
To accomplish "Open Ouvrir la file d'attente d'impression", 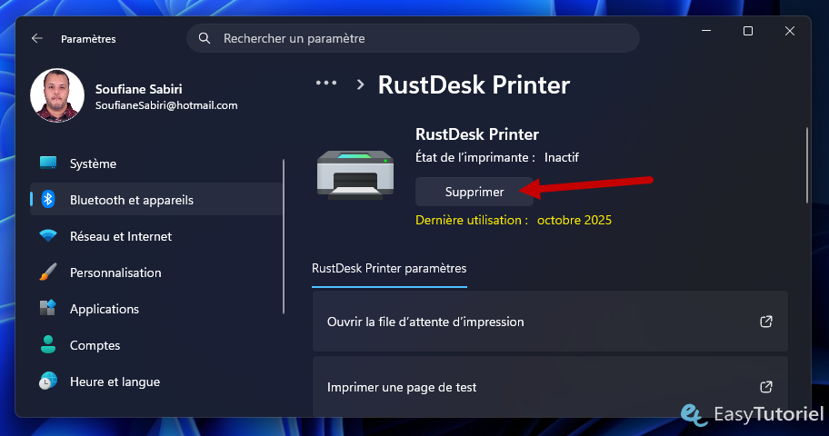I will [550, 322].
